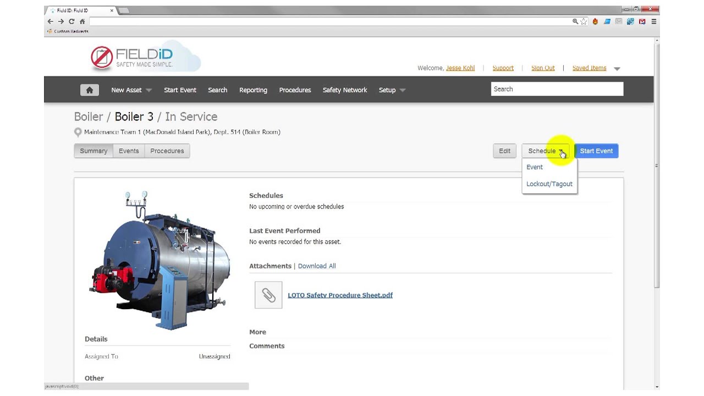Click the Edit button
This screenshot has height=396, width=704.
click(x=504, y=151)
